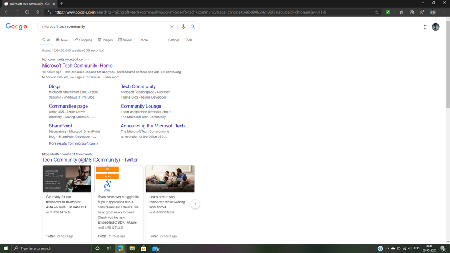Open the Communities page sitelink
450x253 pixels.
tap(68, 106)
